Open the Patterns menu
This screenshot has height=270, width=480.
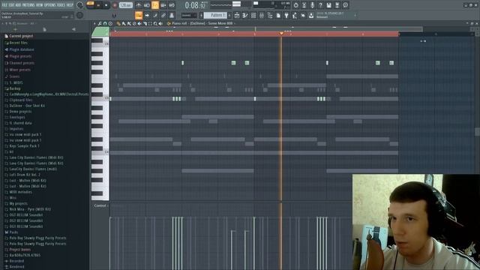pyautogui.click(x=28, y=5)
